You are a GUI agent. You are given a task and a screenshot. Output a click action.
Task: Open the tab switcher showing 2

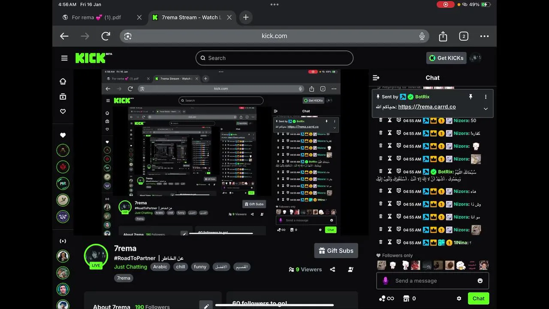point(464,36)
